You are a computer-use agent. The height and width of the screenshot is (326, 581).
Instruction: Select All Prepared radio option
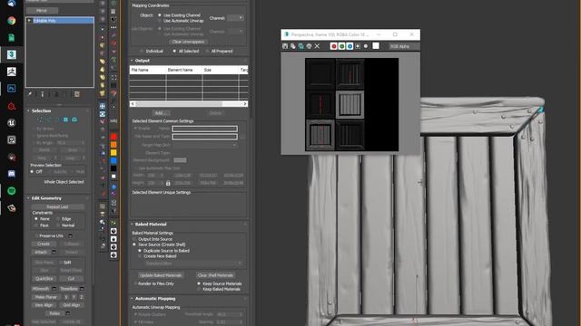[207, 51]
